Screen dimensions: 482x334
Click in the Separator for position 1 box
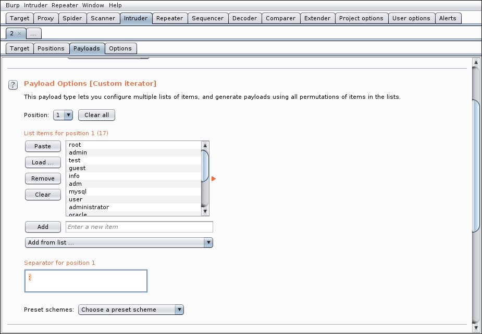tap(86, 281)
